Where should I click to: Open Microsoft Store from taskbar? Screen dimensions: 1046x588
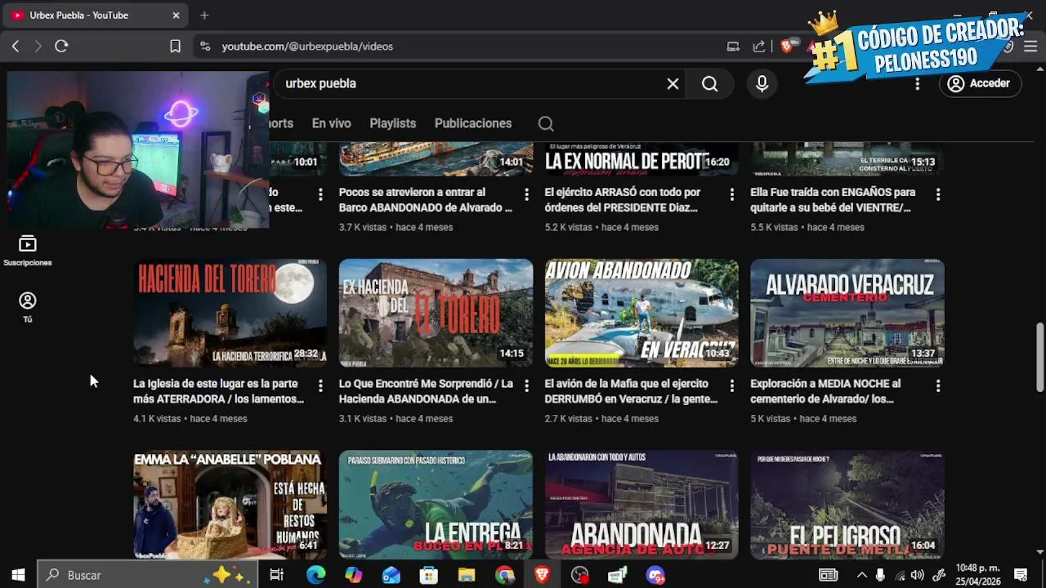pos(429,575)
